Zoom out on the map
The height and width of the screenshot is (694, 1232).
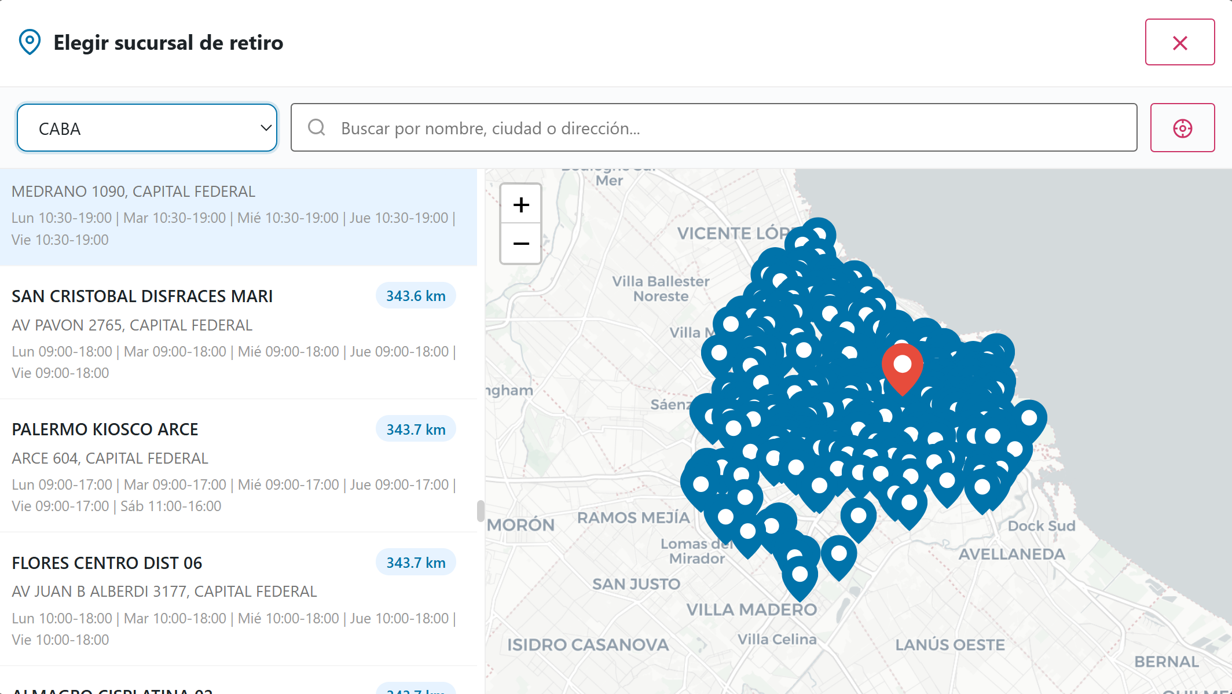[521, 244]
